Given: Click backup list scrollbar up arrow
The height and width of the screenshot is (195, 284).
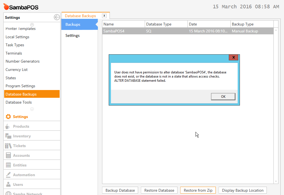Looking at the screenshot, I should (x=276, y=30).
